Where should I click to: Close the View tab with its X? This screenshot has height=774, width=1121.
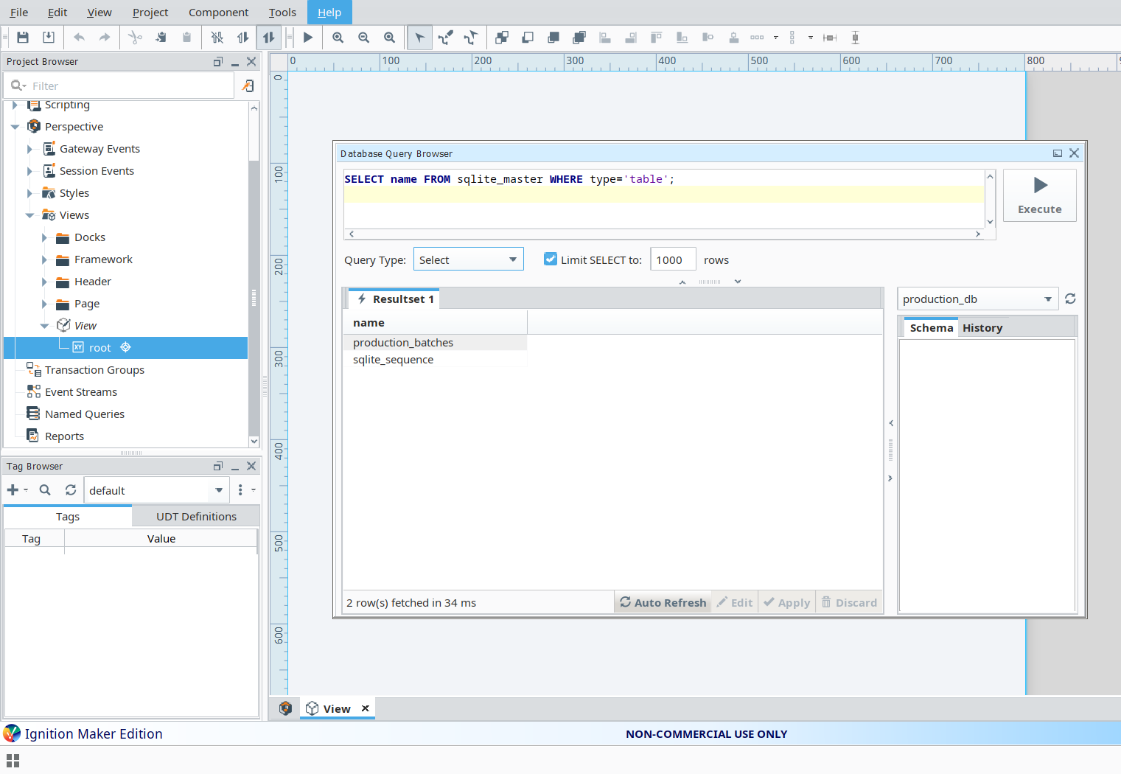click(366, 708)
